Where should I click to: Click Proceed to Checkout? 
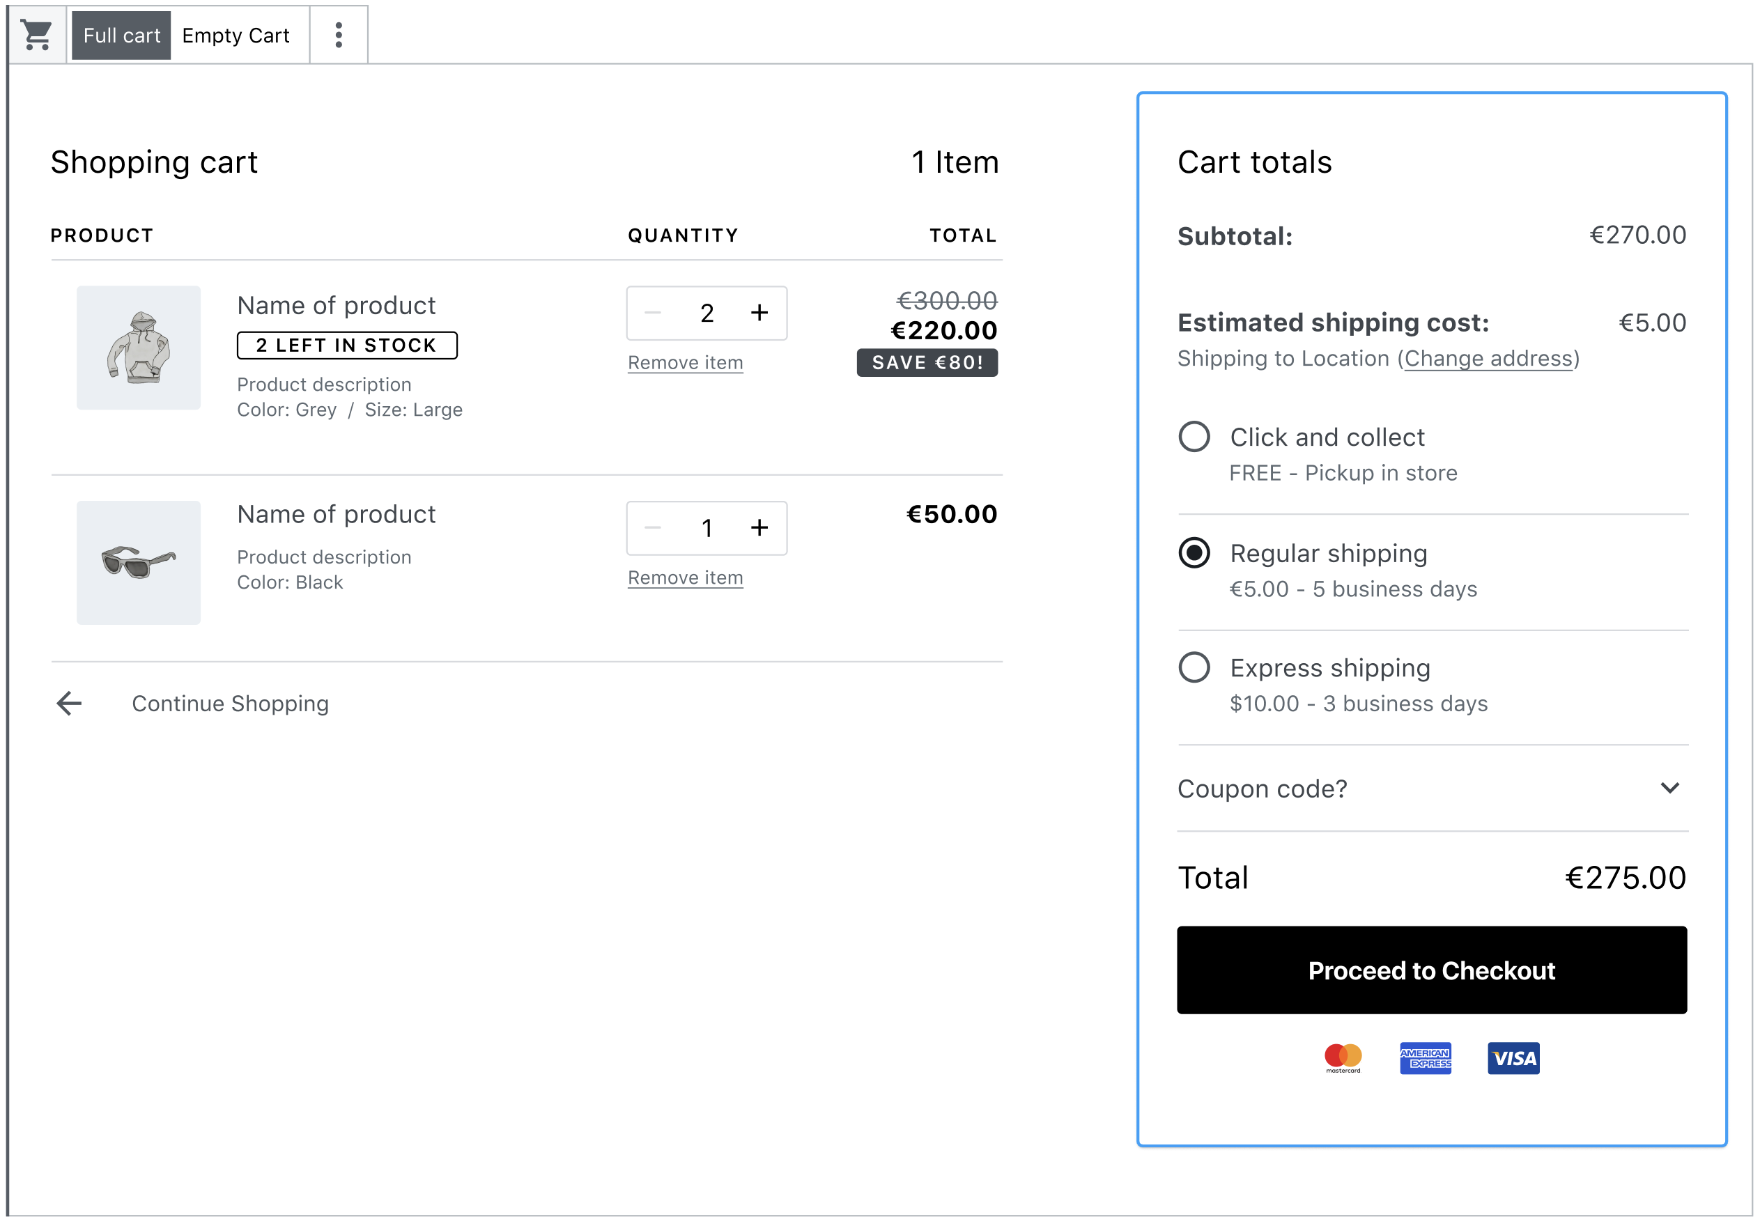pyautogui.click(x=1431, y=970)
